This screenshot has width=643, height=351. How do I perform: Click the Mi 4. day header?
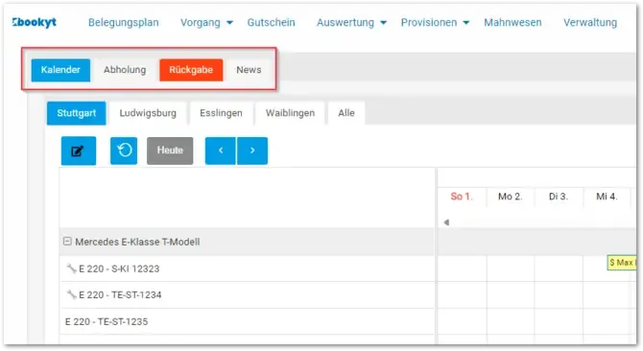(x=607, y=197)
